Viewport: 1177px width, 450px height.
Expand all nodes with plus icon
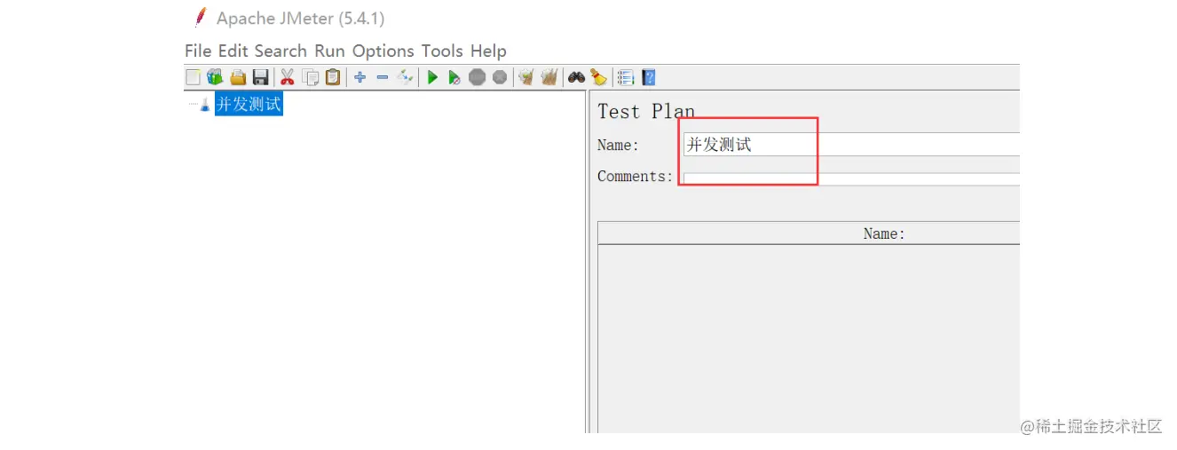pyautogui.click(x=359, y=77)
